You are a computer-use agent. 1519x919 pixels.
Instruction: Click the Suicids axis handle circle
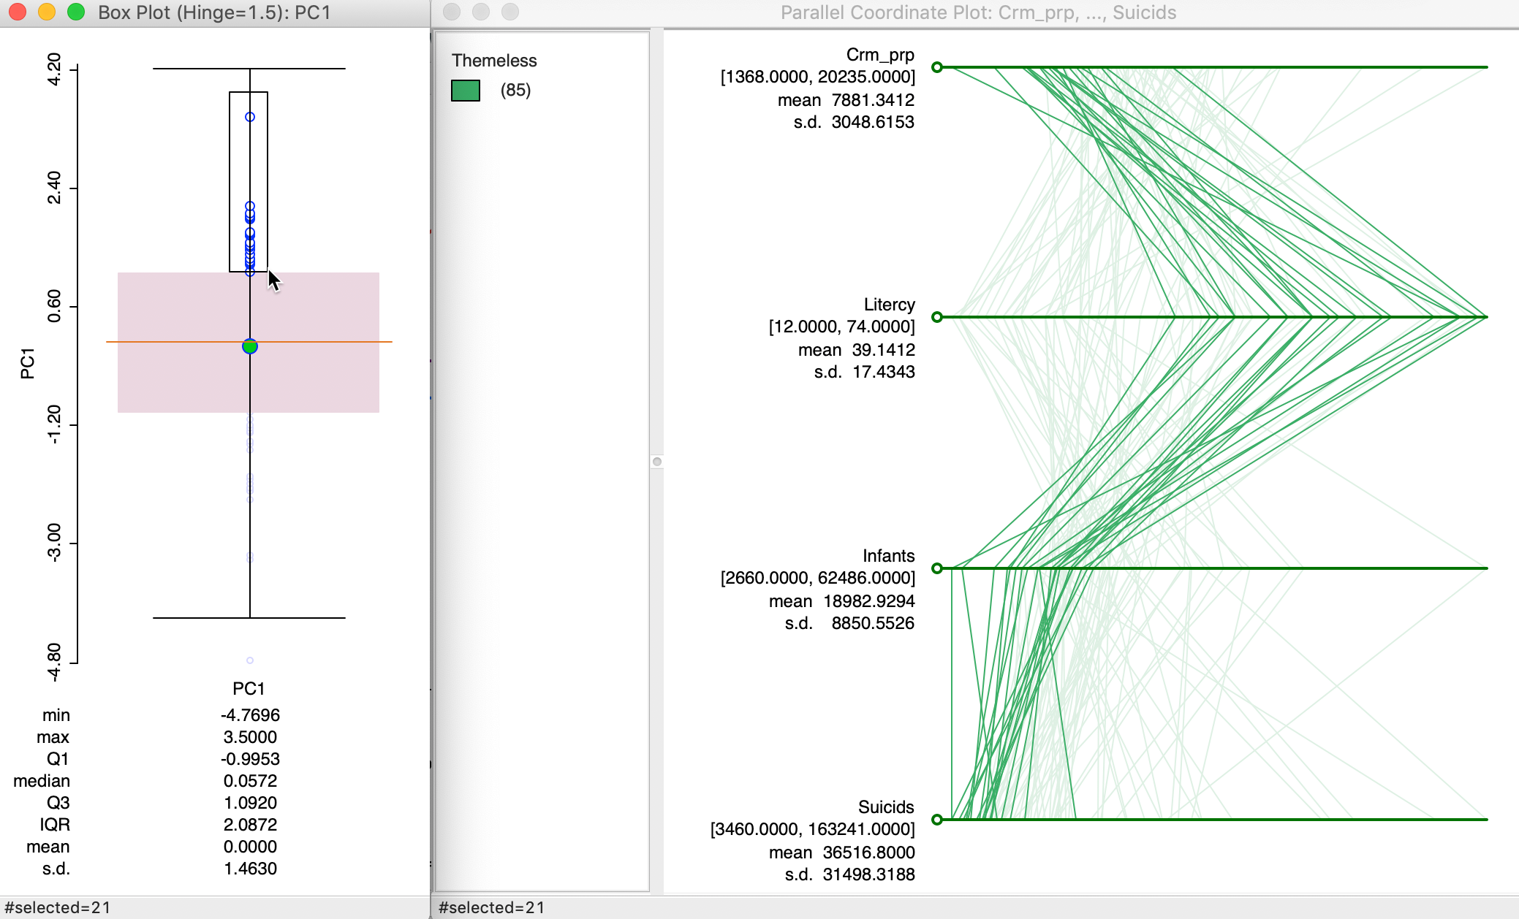(936, 820)
